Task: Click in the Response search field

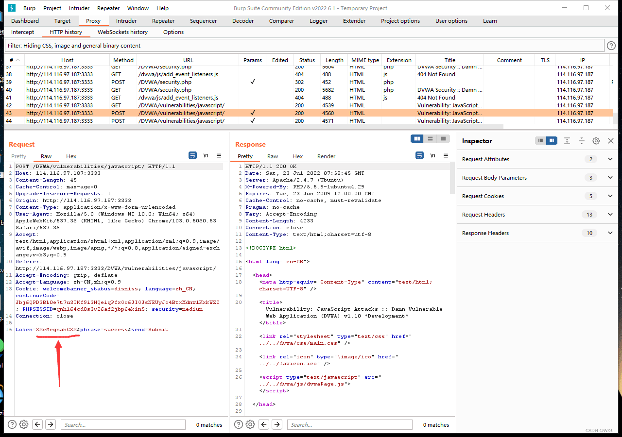Action: (350, 424)
